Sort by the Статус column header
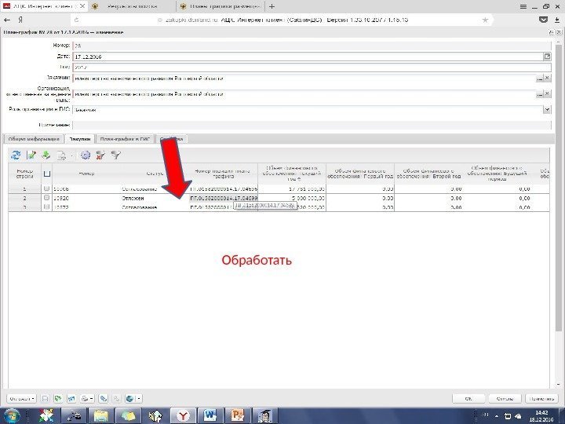The height and width of the screenshot is (424, 565). [155, 174]
